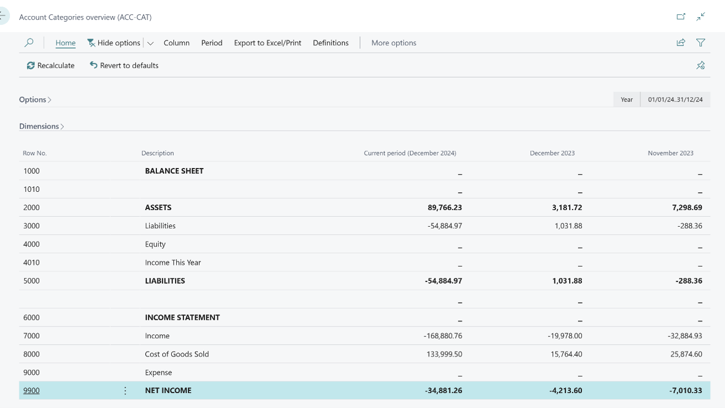Click the Current period (December 2024) header
The image size is (725, 408).
point(410,153)
